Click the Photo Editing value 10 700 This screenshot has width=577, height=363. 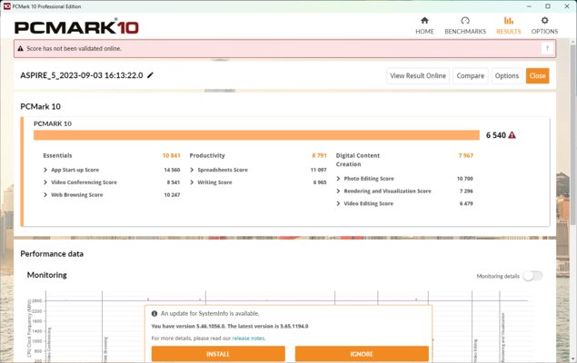click(464, 179)
